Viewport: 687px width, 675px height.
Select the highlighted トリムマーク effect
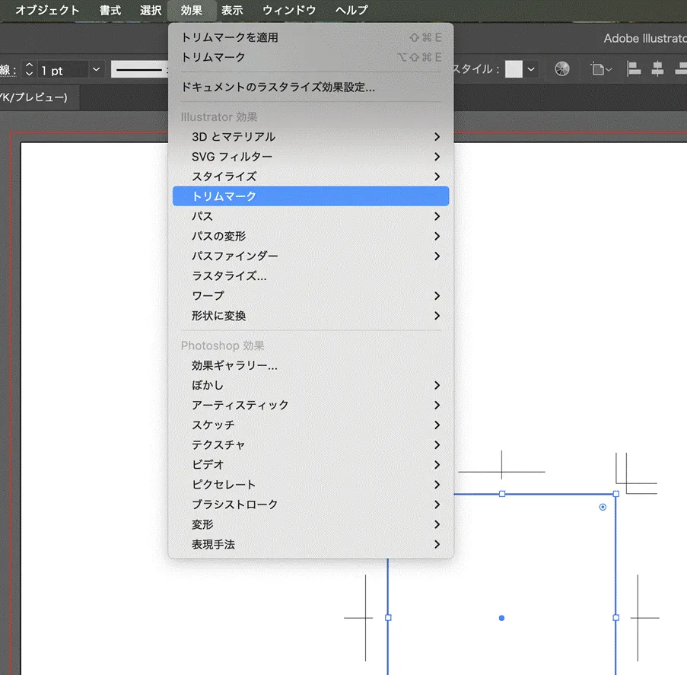click(x=310, y=196)
